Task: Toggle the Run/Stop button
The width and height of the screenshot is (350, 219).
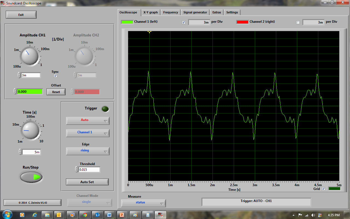Action: 31,177
